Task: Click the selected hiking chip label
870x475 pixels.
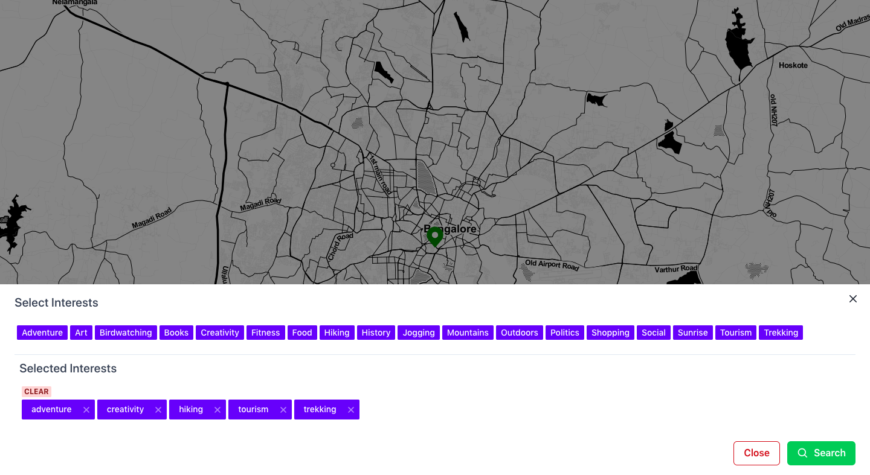Action: (191, 409)
